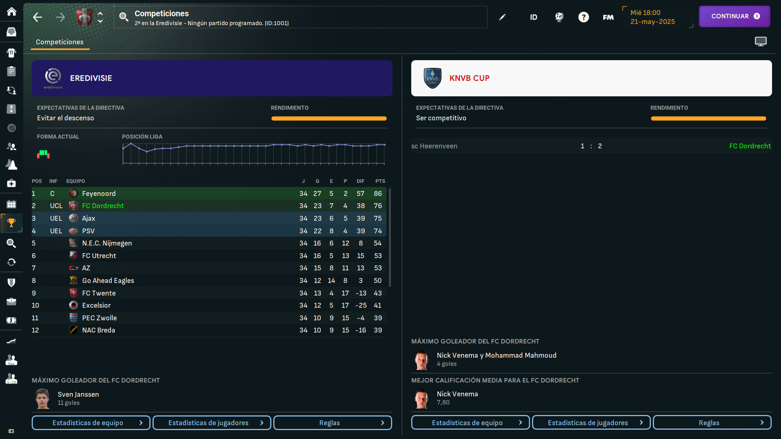The height and width of the screenshot is (439, 781).
Task: Open the Finances money icon
Action: pos(11,320)
